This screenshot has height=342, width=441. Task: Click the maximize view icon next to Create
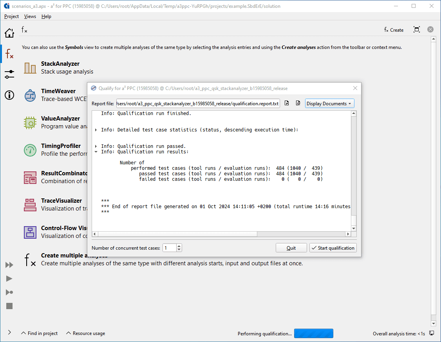[417, 29]
